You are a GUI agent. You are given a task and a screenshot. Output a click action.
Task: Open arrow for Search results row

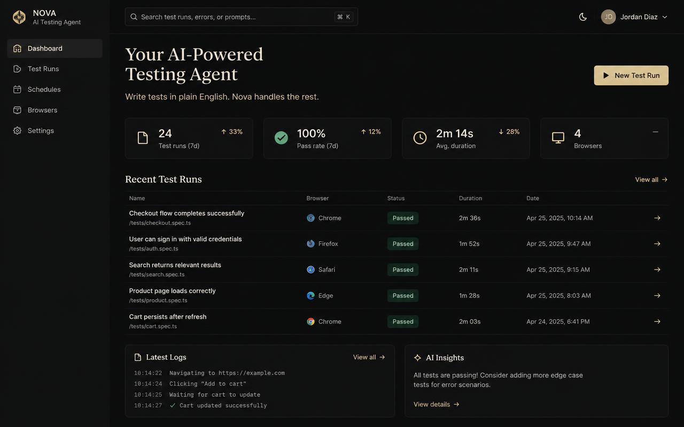click(657, 270)
